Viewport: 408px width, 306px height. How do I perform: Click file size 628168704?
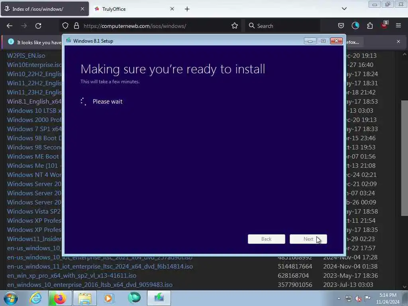click(x=293, y=276)
